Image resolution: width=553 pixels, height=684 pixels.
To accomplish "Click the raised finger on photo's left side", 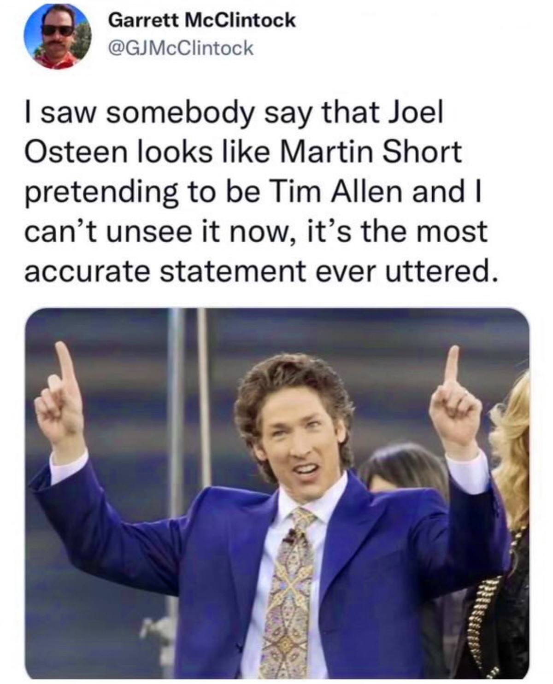I will click(66, 364).
